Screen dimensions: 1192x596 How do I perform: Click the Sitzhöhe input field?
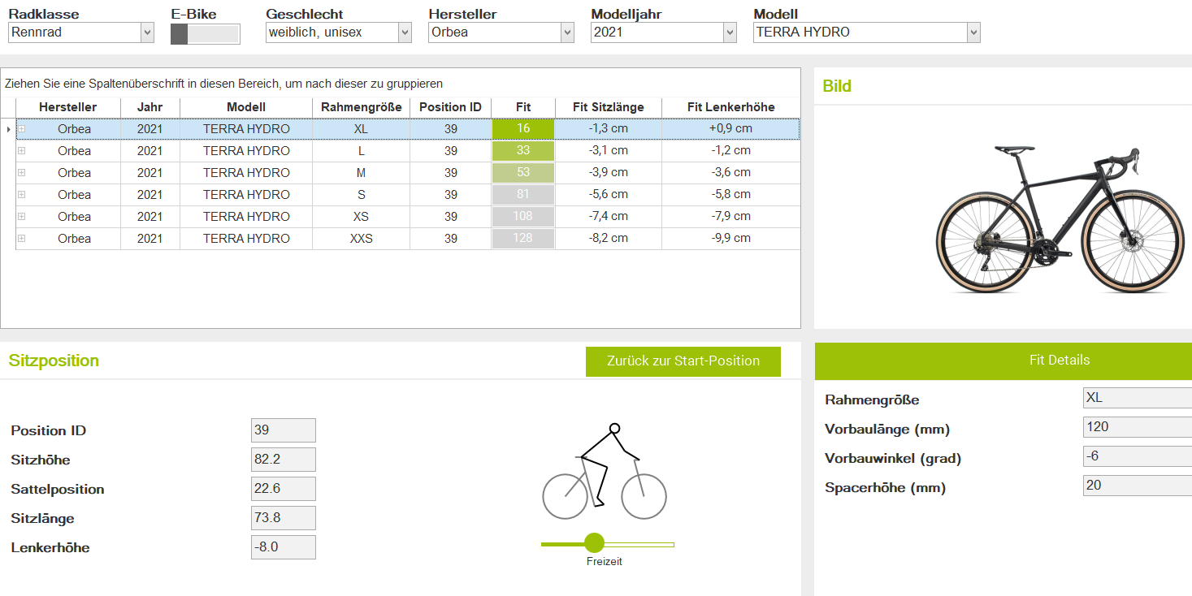pyautogui.click(x=283, y=460)
